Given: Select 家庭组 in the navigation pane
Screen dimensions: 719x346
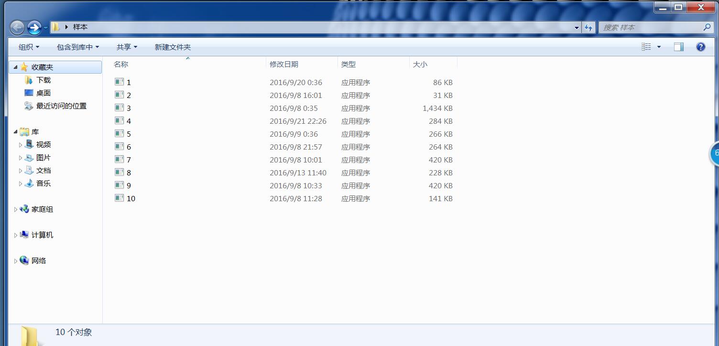Looking at the screenshot, I should tap(42, 209).
